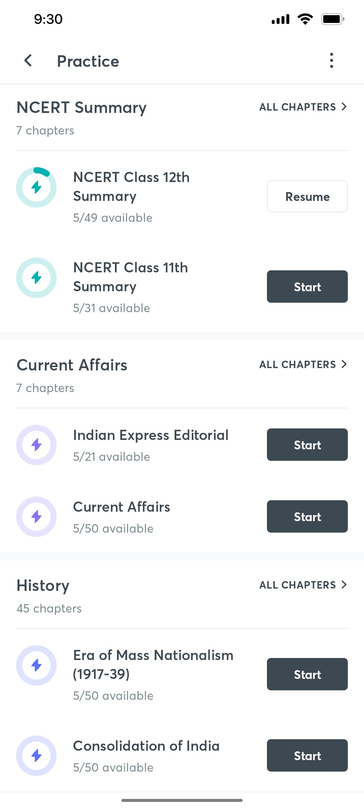This screenshot has width=364, height=809.
Task: Tap the NCERT Summary section header
Action: 81,107
